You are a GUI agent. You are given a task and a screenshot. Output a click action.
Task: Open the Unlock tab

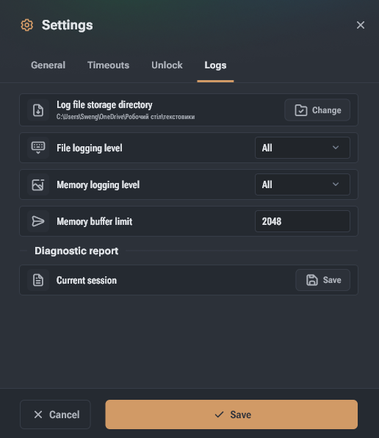click(167, 65)
